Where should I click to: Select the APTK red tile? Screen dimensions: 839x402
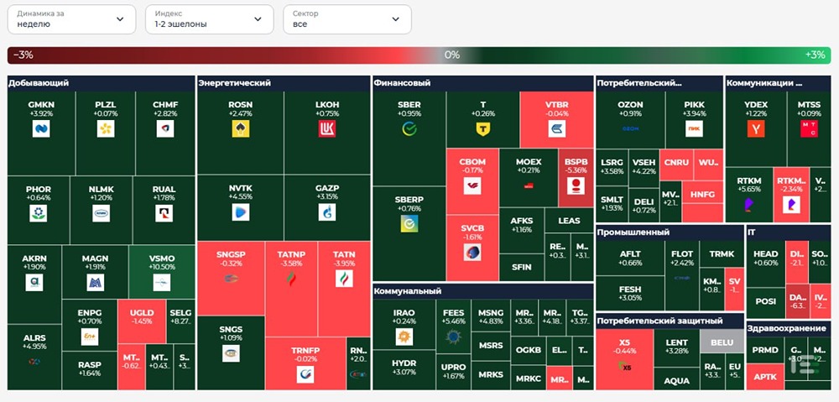(x=765, y=377)
